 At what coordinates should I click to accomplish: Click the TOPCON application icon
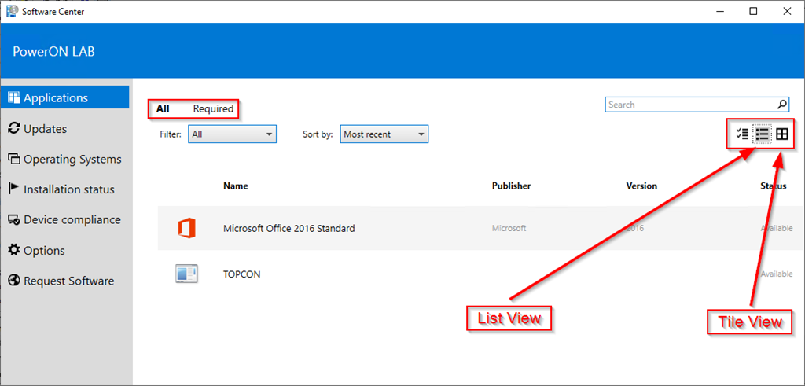pos(186,274)
